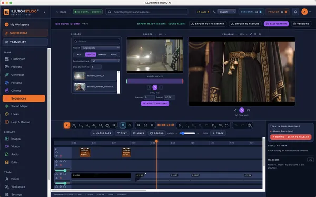The width and height of the screenshot is (316, 197).
Task: Toggle eye icon on second audio track
Action: (57, 178)
